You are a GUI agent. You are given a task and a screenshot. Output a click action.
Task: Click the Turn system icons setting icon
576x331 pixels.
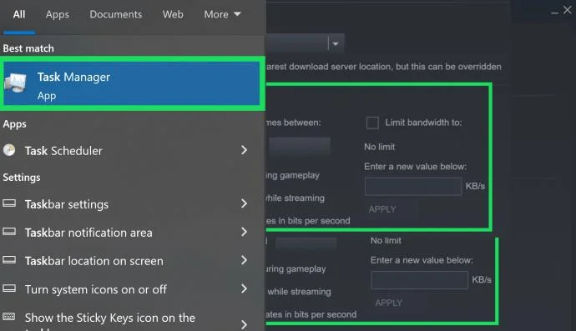[x=9, y=288]
